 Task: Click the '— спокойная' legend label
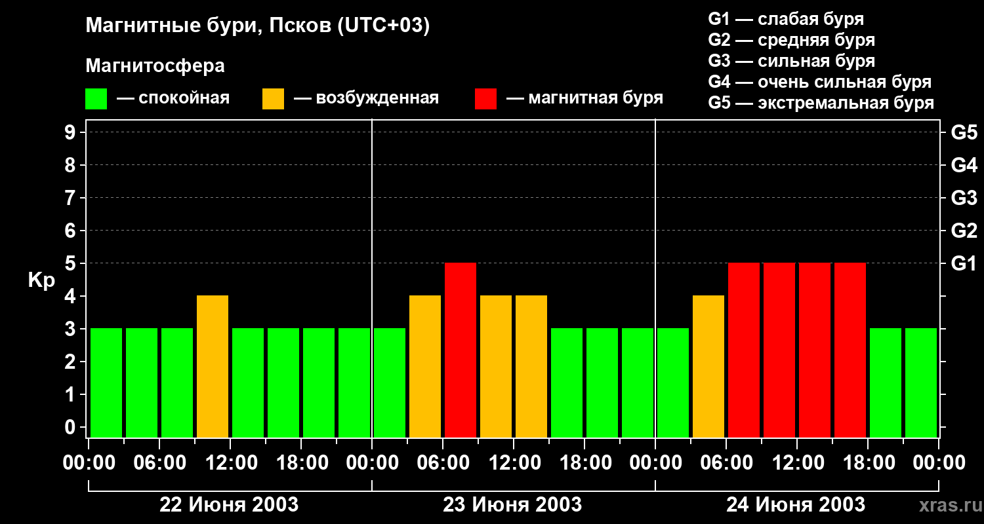point(173,98)
